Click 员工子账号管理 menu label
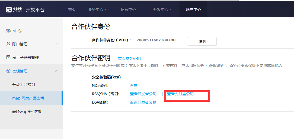294x139 pixels. pyautogui.click(x=25, y=58)
